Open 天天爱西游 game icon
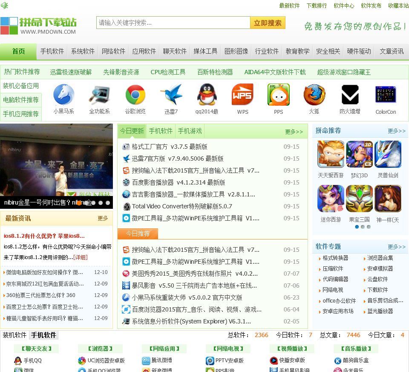409x372 pixels. (x=331, y=154)
